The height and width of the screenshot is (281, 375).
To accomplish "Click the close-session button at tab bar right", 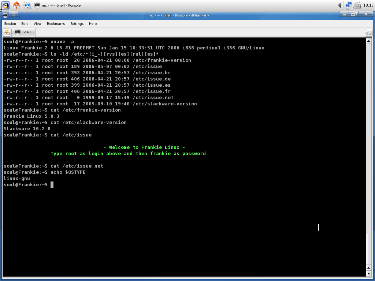I will [x=368, y=33].
